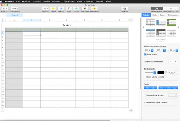Apply the plain dotted table style thumbnail
Viewport: 180px width, 121px height.
(x=171, y=33)
